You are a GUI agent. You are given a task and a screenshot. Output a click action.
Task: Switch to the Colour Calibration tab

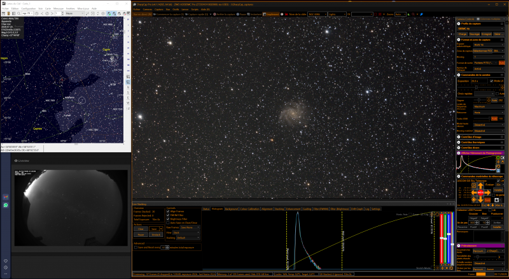point(249,209)
